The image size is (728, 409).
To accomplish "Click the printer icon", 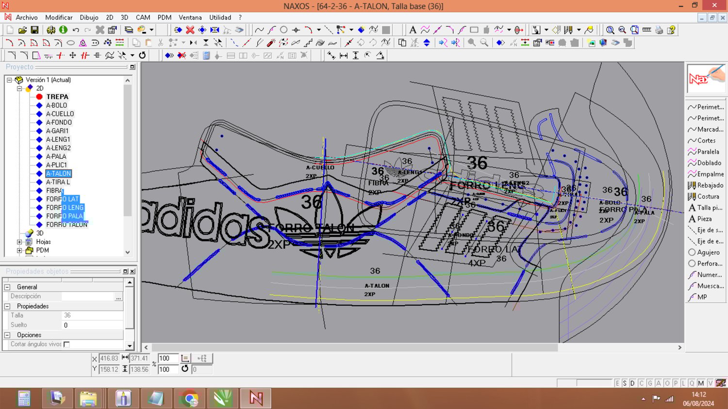I will click(659, 30).
